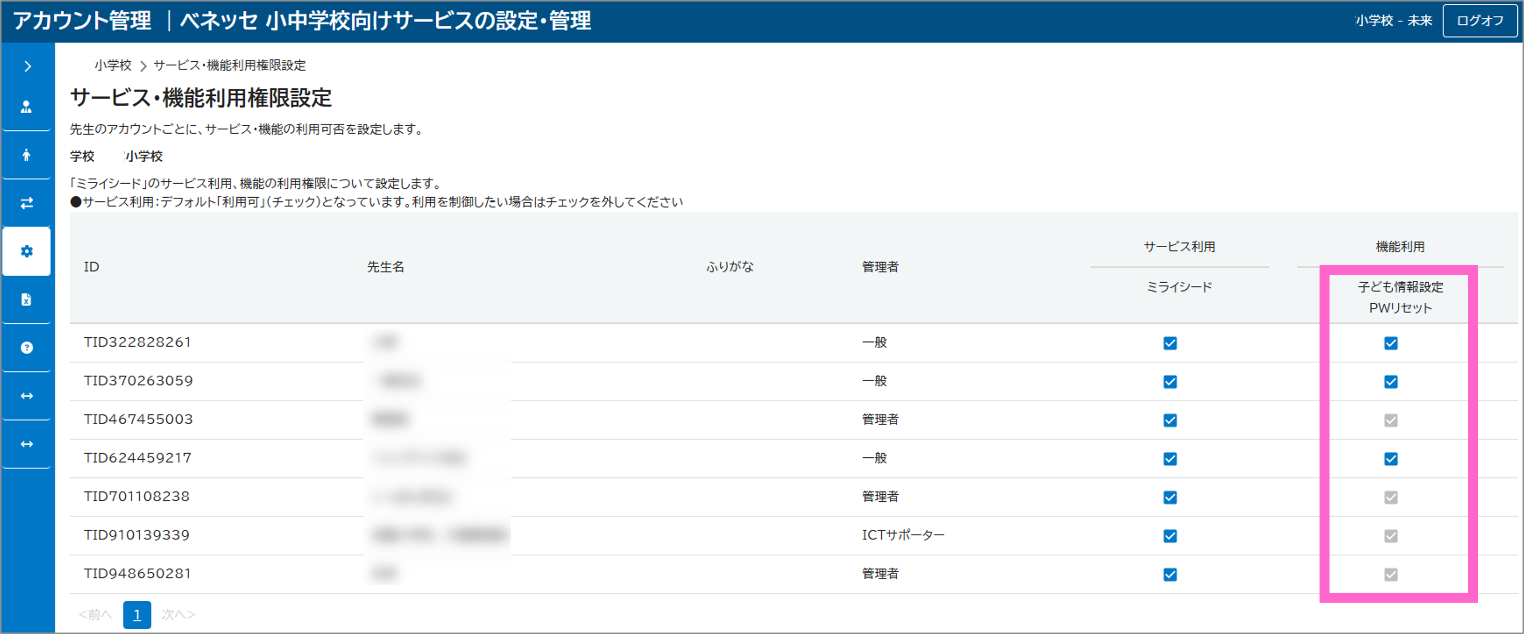This screenshot has width=1524, height=634.
Task: Toggle PWリセット checkbox for TID370263059
Action: tap(1390, 382)
